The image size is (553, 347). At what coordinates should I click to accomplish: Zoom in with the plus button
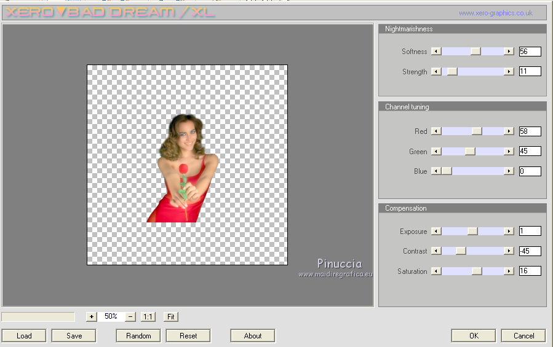pos(91,316)
